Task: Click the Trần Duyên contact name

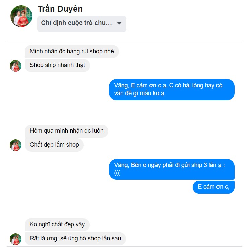Action: pyautogui.click(x=60, y=9)
